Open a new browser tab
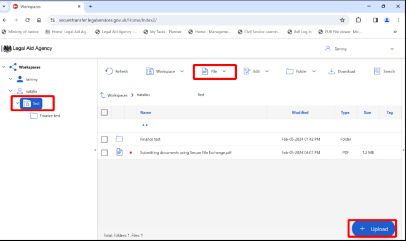 click(x=90, y=7)
